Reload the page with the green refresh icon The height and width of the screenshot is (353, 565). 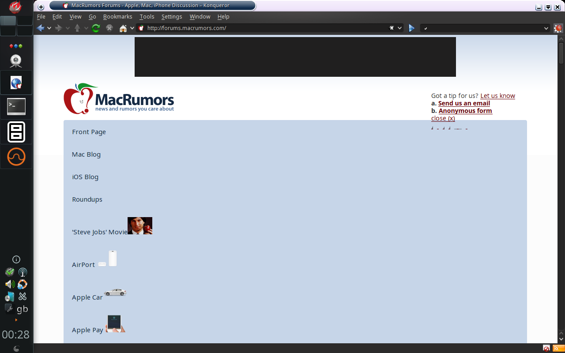(x=96, y=28)
